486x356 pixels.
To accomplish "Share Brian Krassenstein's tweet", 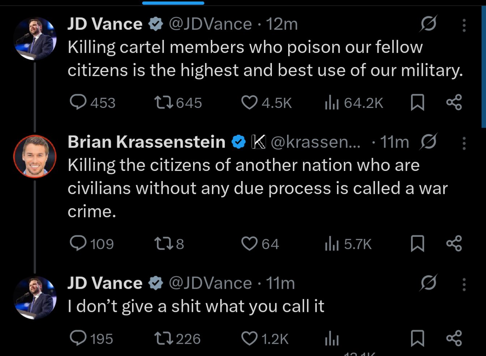I will [454, 243].
